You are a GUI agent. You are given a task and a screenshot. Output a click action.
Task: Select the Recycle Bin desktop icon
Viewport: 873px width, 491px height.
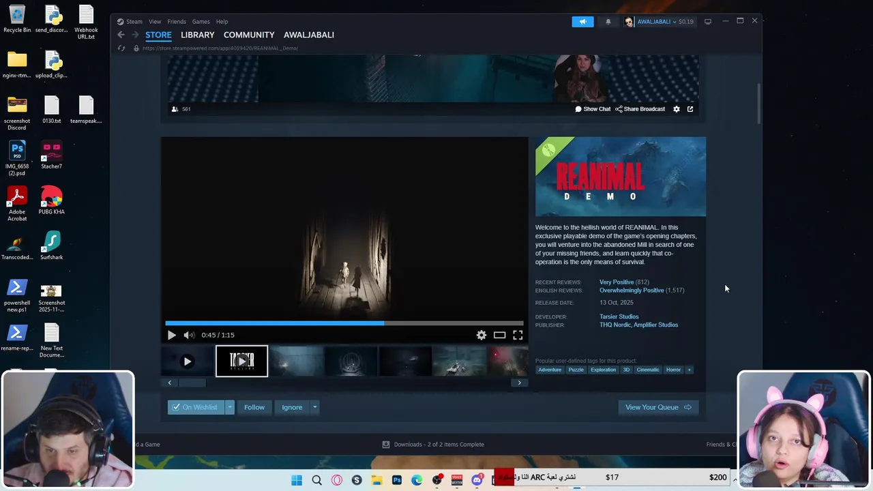point(17,19)
